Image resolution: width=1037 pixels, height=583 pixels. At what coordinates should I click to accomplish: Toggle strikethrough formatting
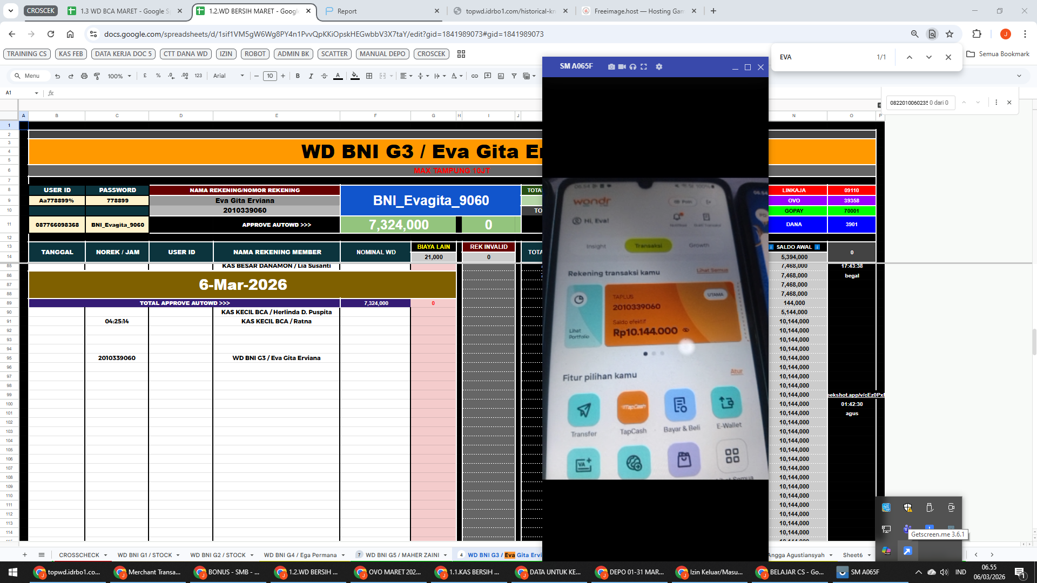click(x=324, y=76)
